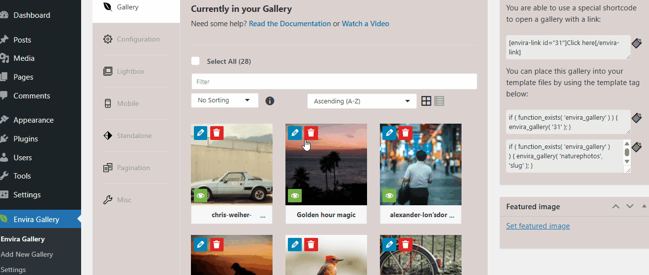Image resolution: width=649 pixels, height=275 pixels.
Task: Click the Set featured image link
Action: click(538, 226)
